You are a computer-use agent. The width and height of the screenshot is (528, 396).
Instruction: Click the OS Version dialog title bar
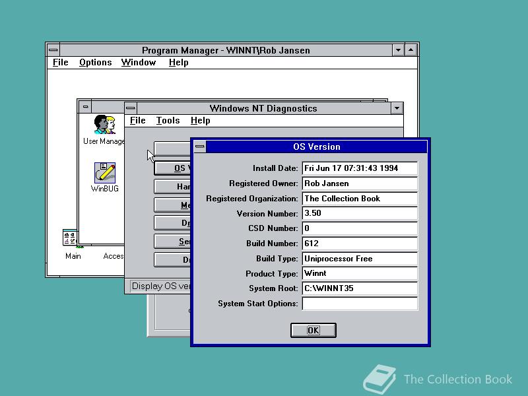317,147
